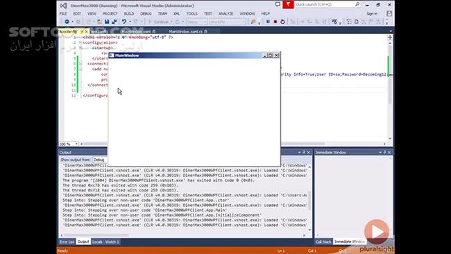Image resolution: width=451 pixels, height=254 pixels.
Task: Click the Continue button in debug toolbar
Action: pyautogui.click(x=158, y=22)
